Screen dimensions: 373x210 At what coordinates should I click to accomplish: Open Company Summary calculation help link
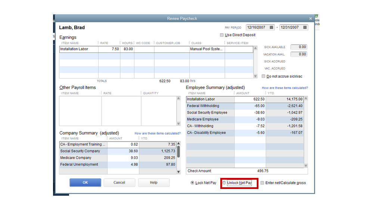click(x=157, y=133)
